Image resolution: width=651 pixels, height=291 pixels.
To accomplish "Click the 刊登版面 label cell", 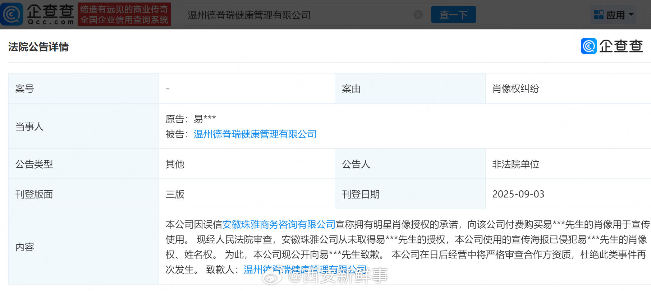I will [x=83, y=194].
